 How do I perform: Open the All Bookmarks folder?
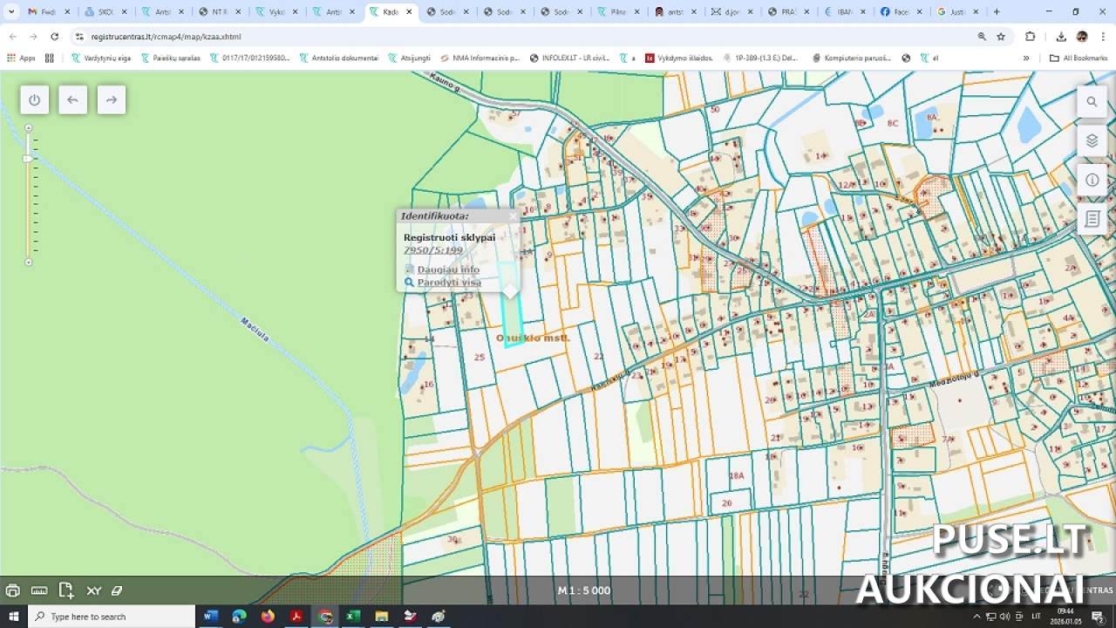(1079, 58)
